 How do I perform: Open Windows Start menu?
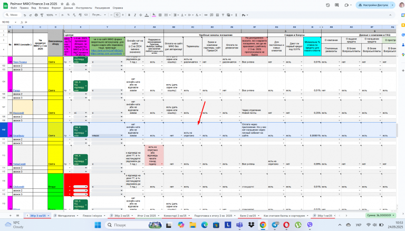pyautogui.click(x=98, y=225)
